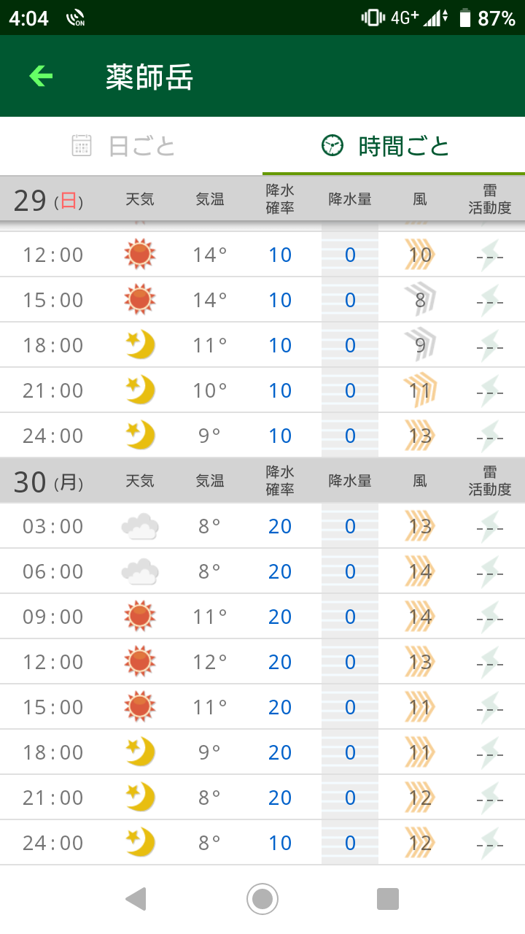Screen dimensions: 525x934
Task: Tap cloudy icon for 30th 03:00
Action: (x=140, y=526)
